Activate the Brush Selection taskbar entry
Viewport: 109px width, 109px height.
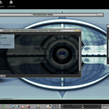(91, 105)
